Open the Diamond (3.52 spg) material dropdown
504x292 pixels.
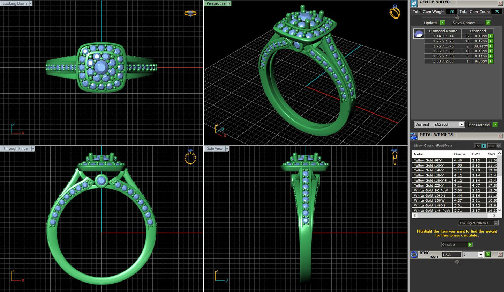point(462,124)
